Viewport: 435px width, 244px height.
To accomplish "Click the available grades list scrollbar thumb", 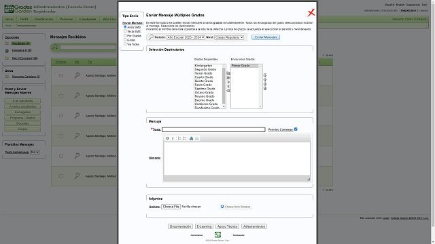I will (224, 86).
